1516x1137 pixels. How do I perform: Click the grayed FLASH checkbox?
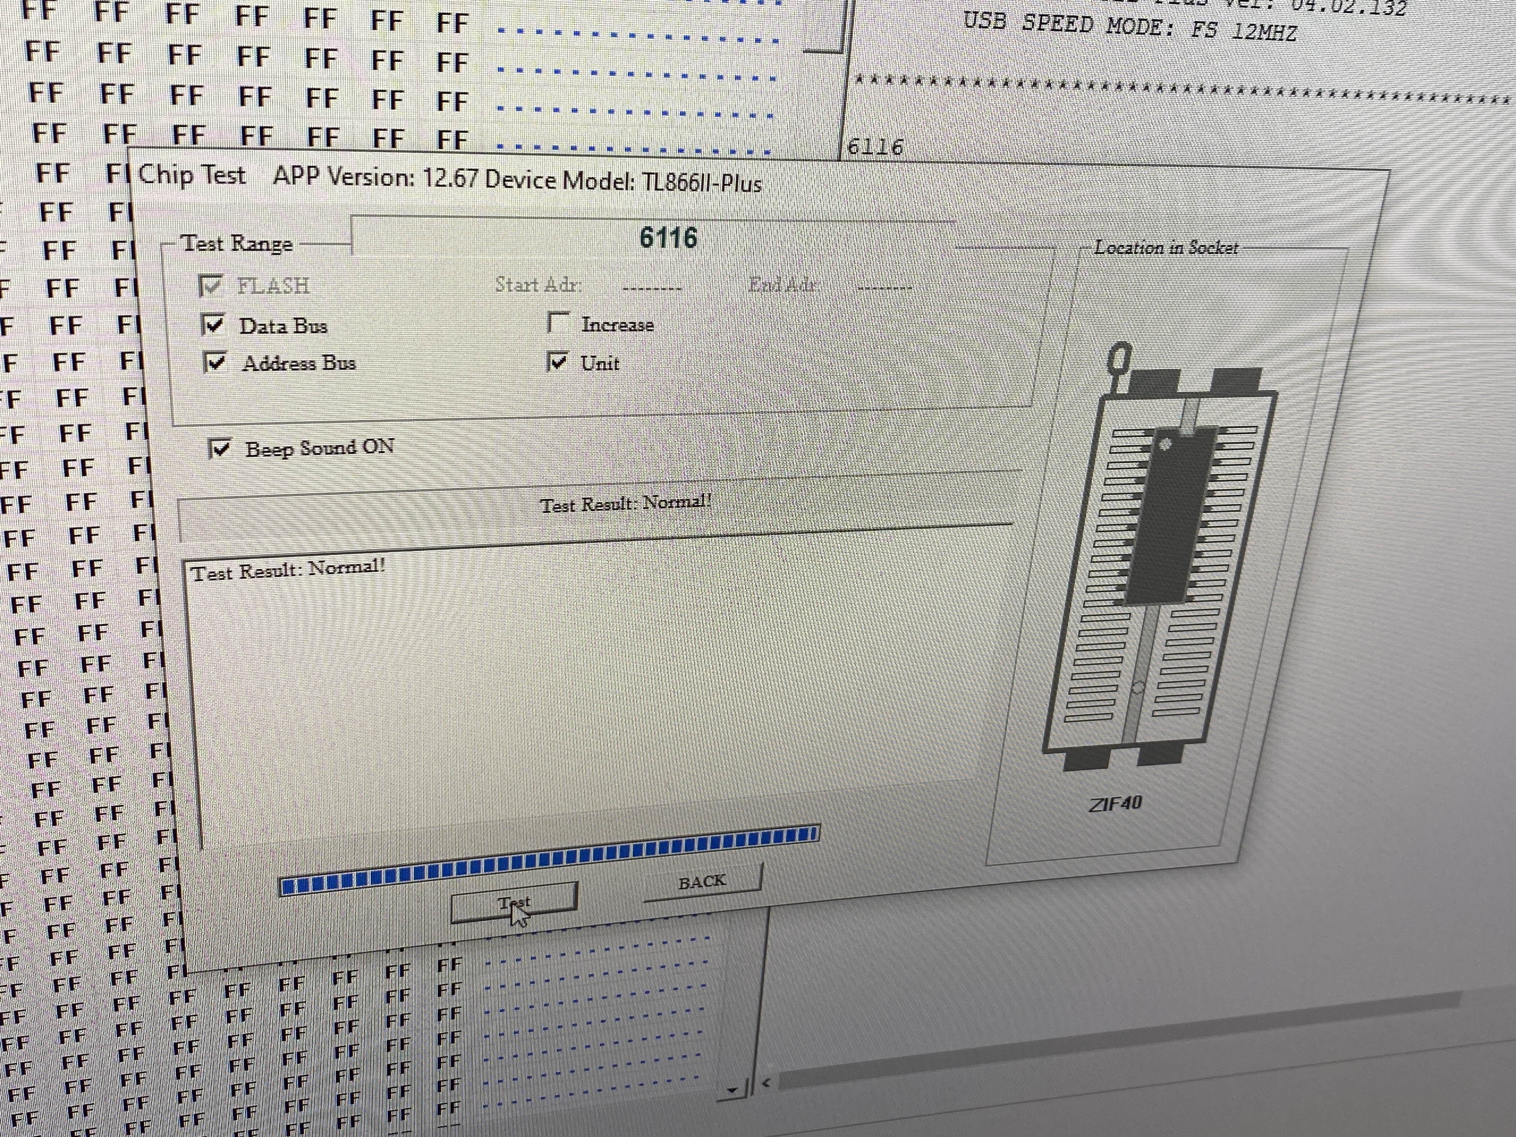pyautogui.click(x=210, y=286)
